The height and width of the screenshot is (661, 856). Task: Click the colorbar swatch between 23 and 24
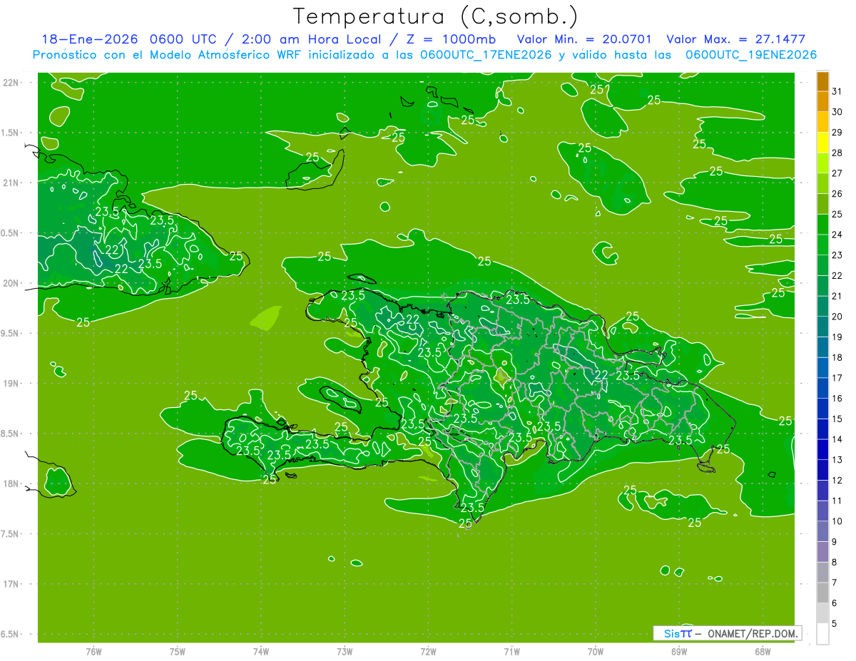pos(822,245)
